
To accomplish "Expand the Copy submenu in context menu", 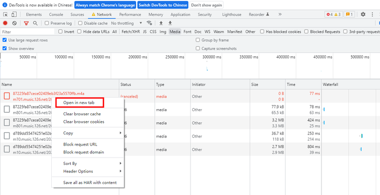I will [88, 133].
